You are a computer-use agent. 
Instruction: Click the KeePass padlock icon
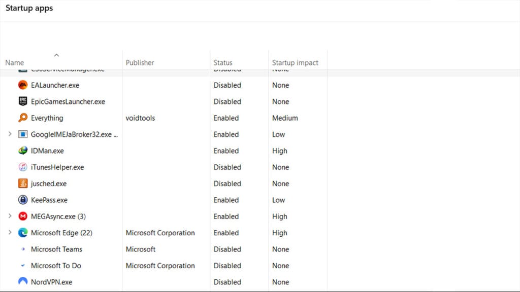click(x=23, y=200)
